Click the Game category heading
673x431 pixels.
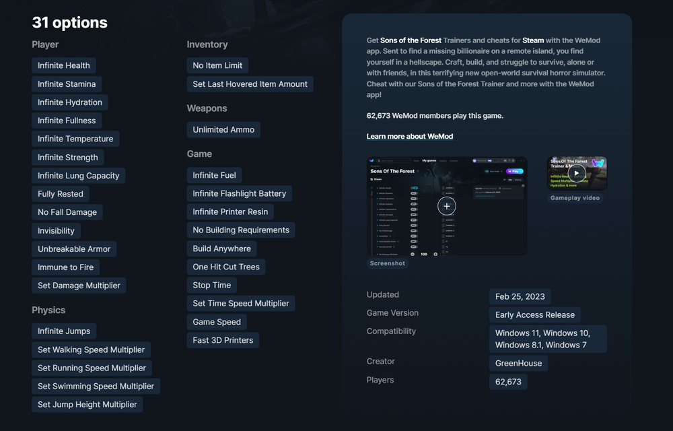(199, 154)
